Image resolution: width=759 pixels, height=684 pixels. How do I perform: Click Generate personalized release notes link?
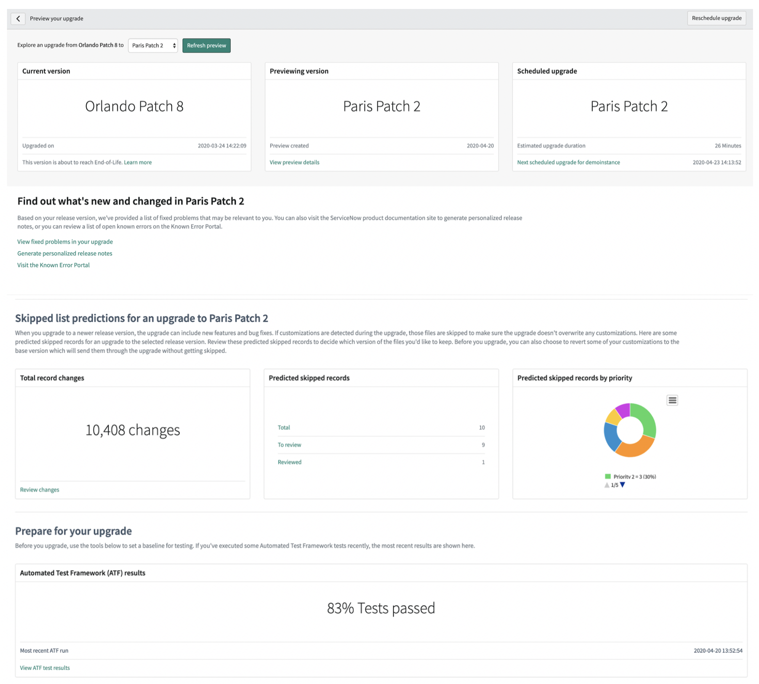65,254
